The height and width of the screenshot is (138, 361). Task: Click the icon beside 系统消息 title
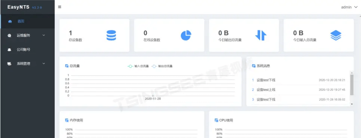pyautogui.click(x=254, y=66)
